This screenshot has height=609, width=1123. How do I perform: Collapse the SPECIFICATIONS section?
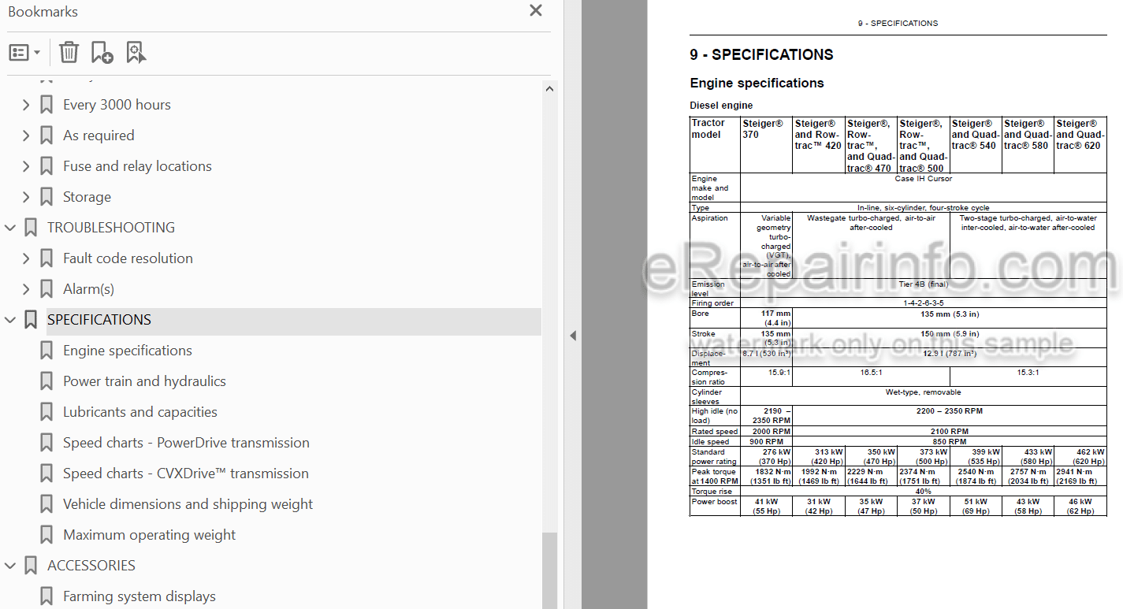tap(10, 320)
